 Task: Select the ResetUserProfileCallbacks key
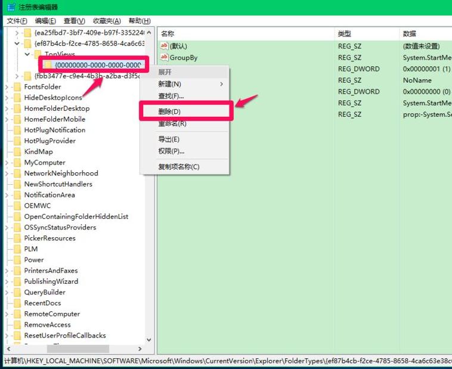tap(65, 336)
